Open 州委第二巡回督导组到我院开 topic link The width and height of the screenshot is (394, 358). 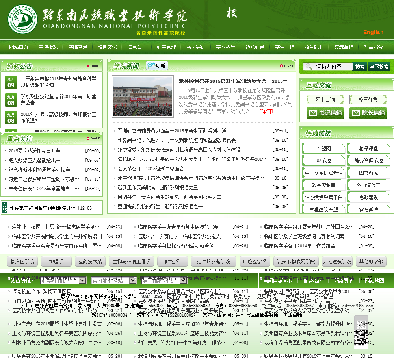tap(43, 208)
